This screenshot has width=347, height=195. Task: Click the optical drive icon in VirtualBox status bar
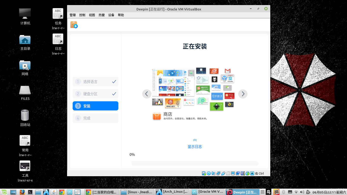tap(209, 173)
